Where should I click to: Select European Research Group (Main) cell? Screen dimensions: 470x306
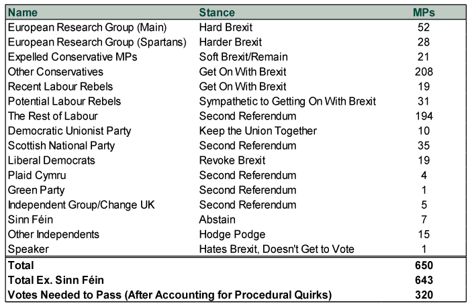87,28
